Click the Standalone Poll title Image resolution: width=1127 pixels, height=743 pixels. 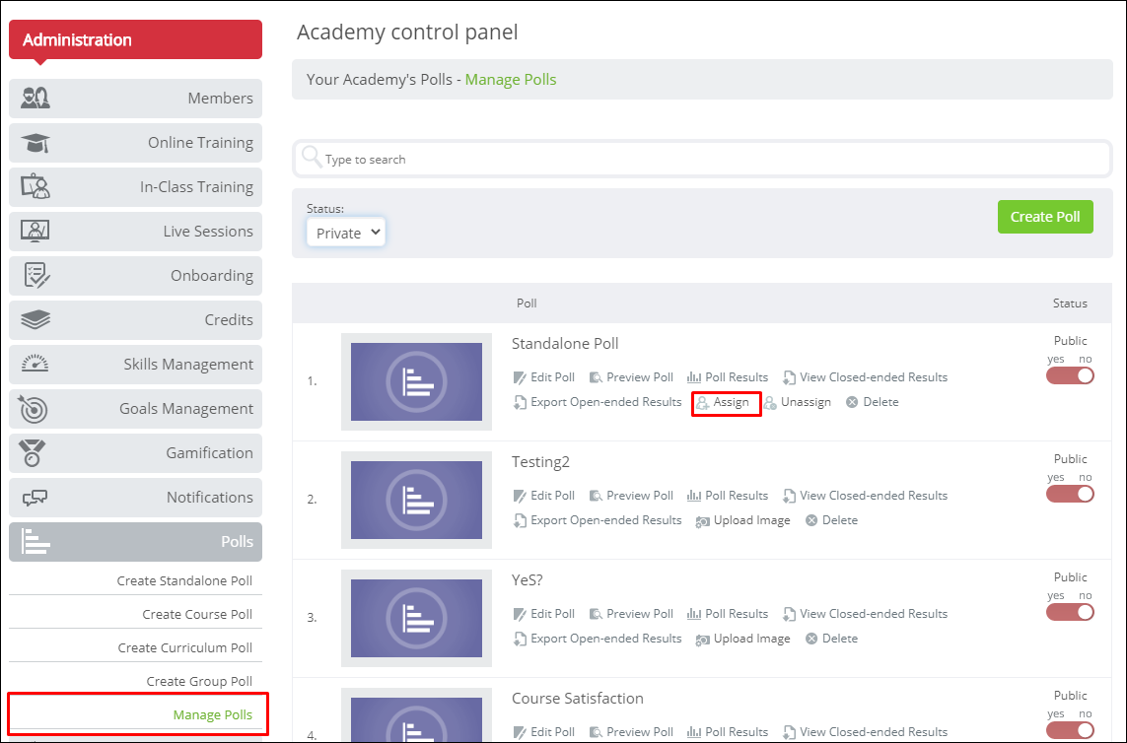(565, 344)
